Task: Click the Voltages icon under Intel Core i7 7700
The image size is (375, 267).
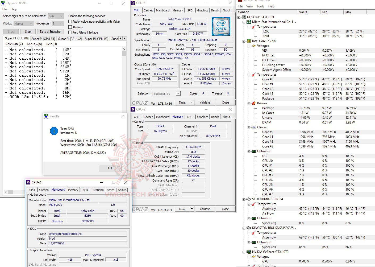Action: (x=254, y=46)
